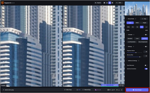Select the Lines AI model
This screenshot has width=150, height=93.
137,38
